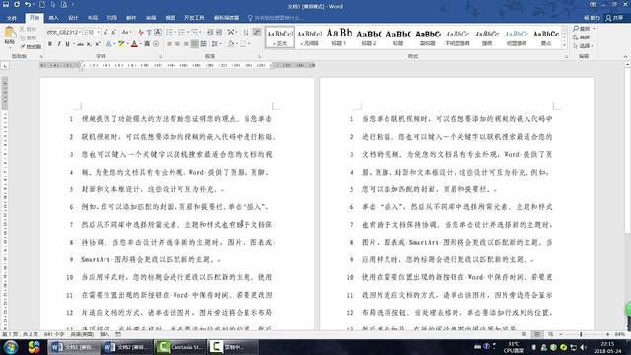Click the print preview icon in quick access toolbar

click(x=64, y=4)
